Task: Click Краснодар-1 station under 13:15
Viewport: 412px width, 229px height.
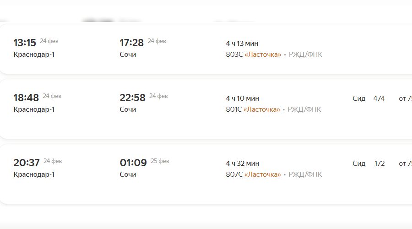Action: pos(34,55)
